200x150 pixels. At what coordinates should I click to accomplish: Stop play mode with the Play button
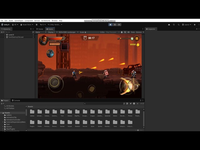(x=110, y=25)
